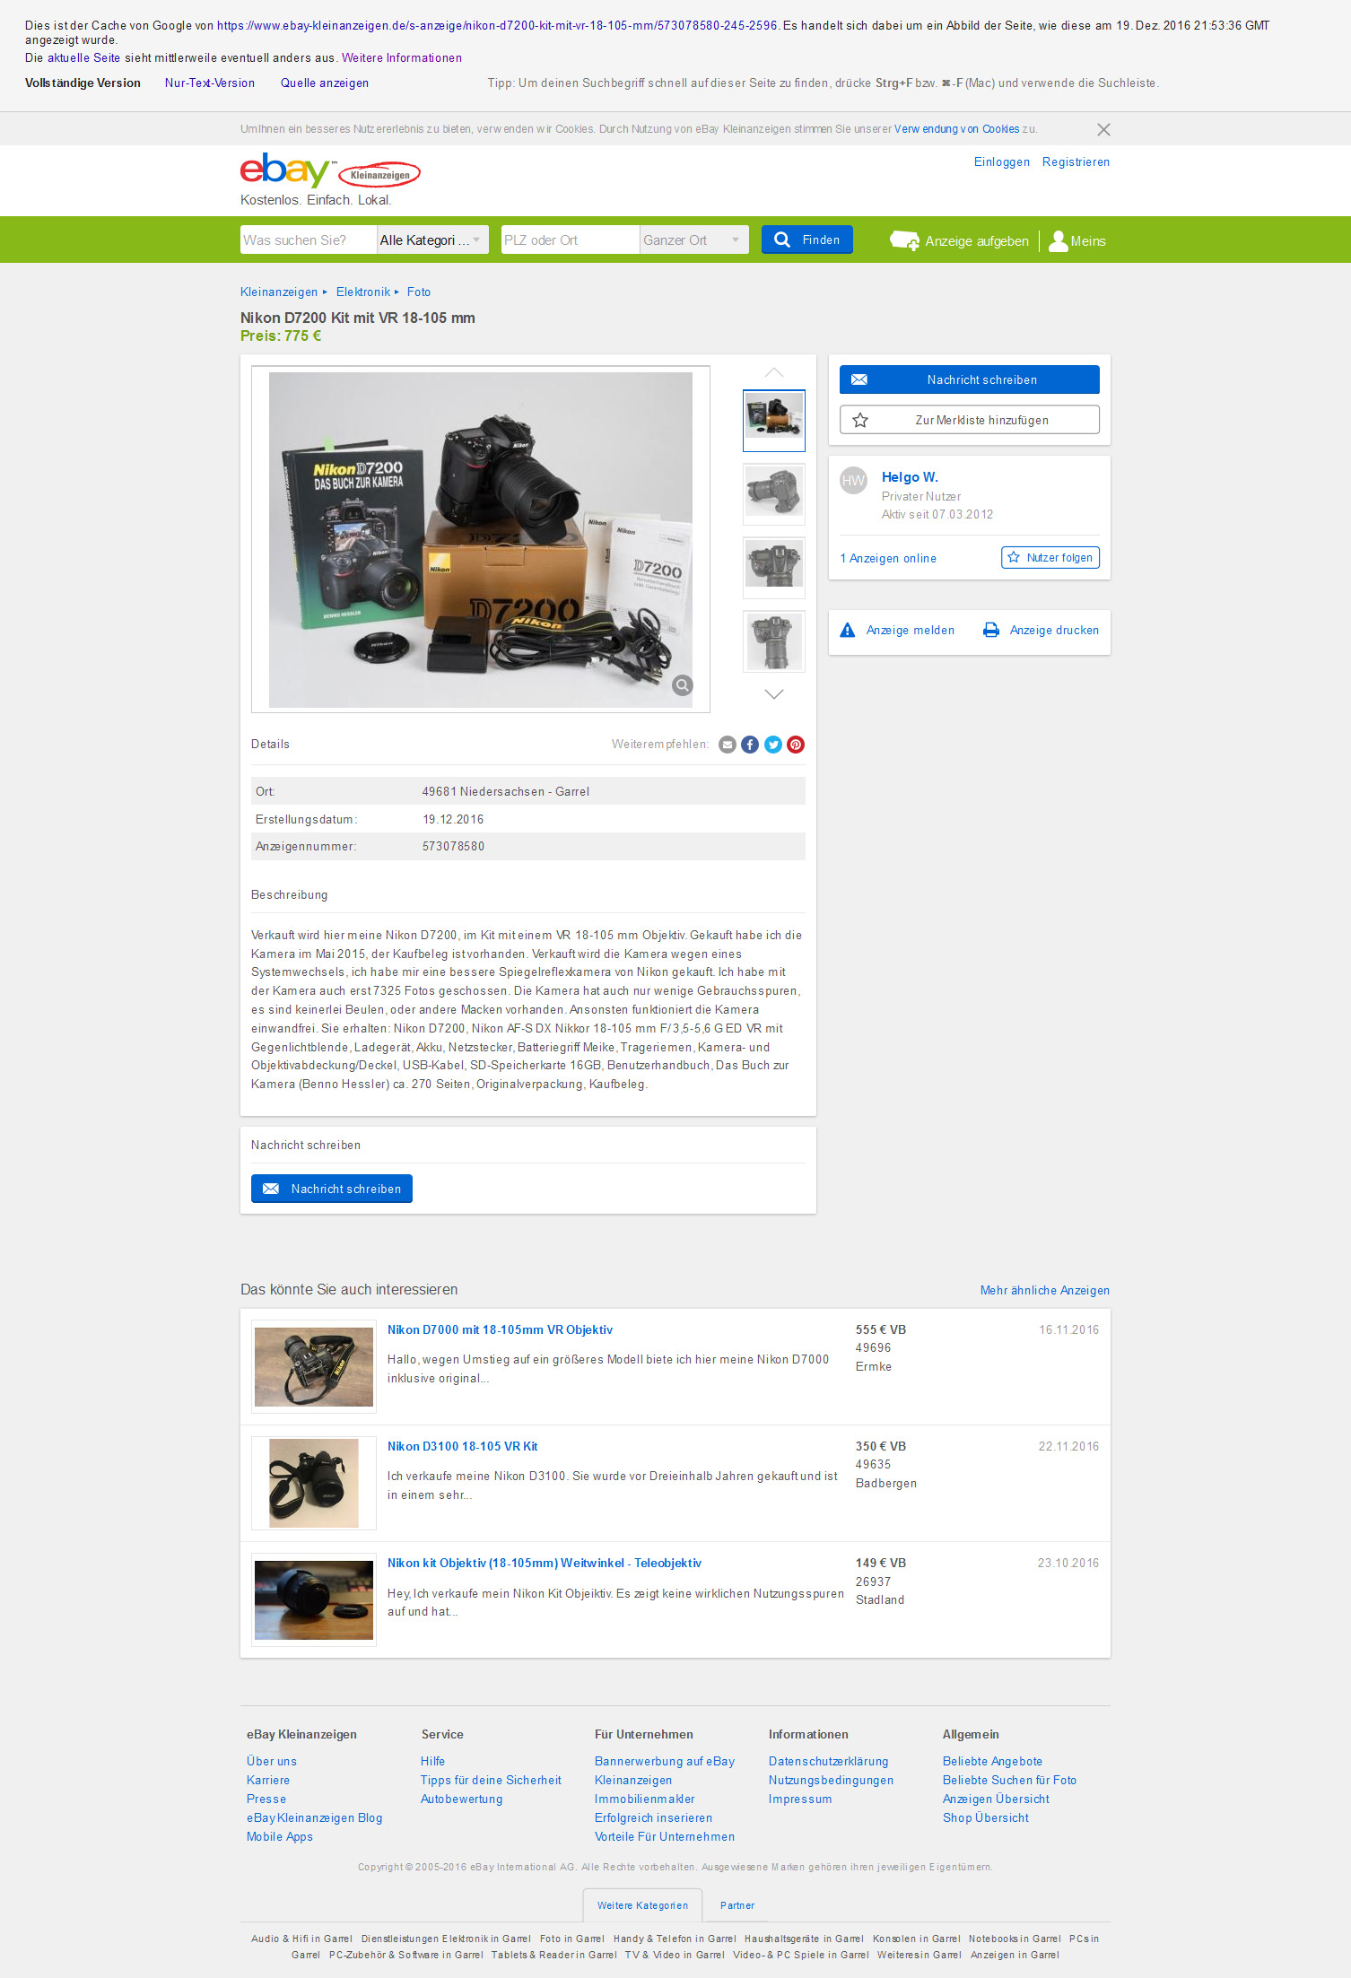Share listing via email icon
The height and width of the screenshot is (1978, 1351).
click(728, 745)
